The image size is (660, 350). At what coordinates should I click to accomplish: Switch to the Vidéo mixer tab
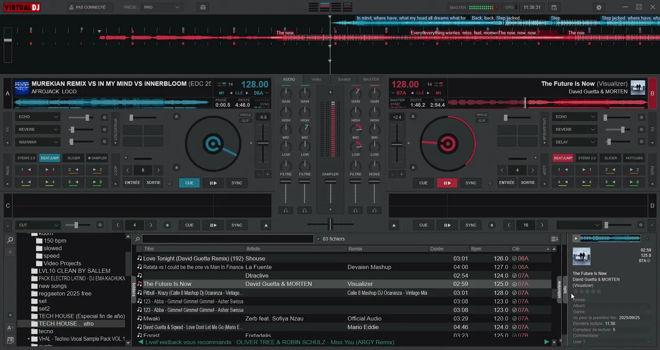point(316,79)
